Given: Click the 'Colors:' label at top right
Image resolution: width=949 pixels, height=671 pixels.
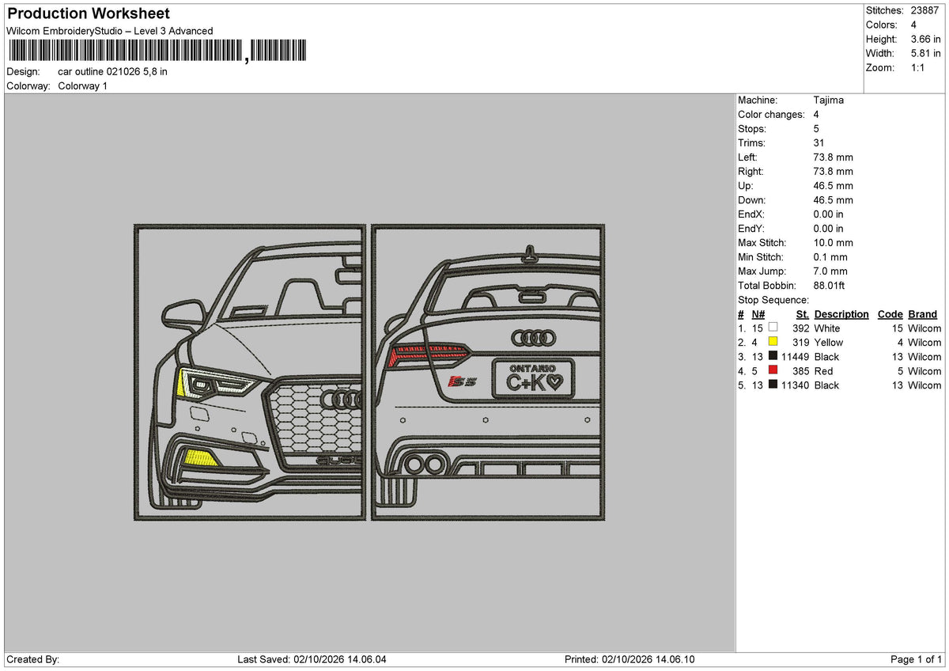Looking at the screenshot, I should (x=881, y=25).
